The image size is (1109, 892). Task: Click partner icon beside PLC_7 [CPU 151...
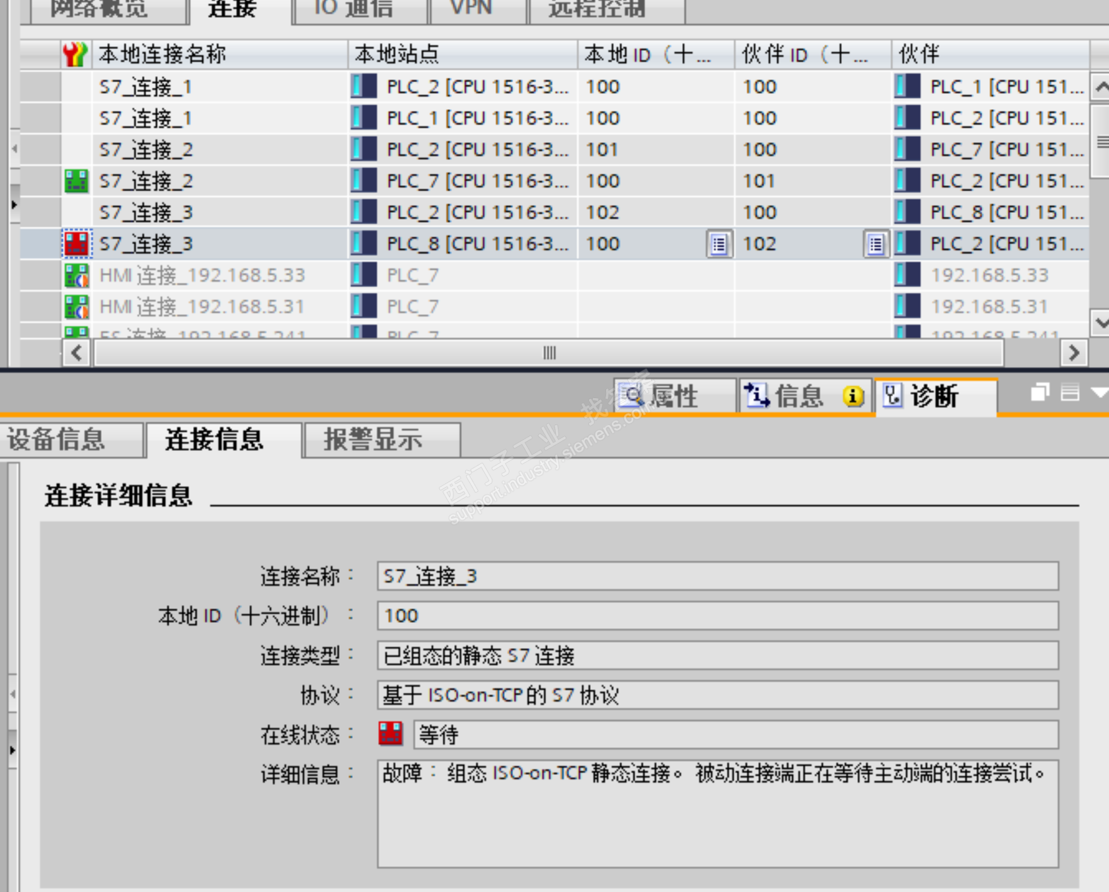point(907,149)
